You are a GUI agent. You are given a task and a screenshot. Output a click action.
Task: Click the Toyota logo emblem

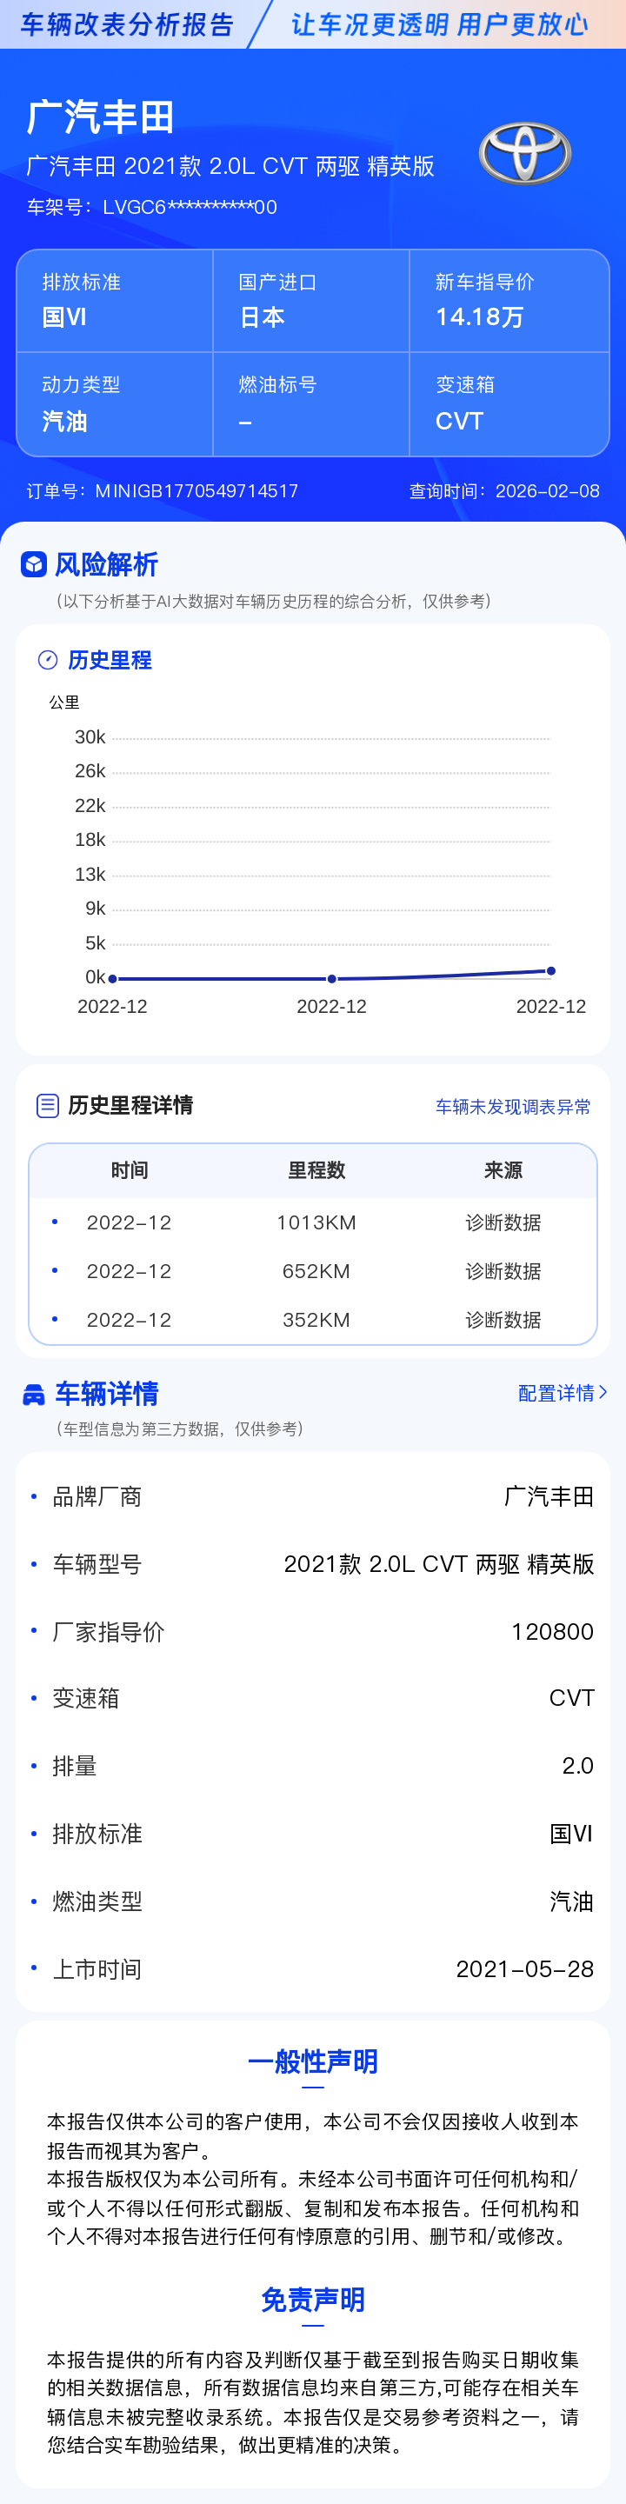524,154
